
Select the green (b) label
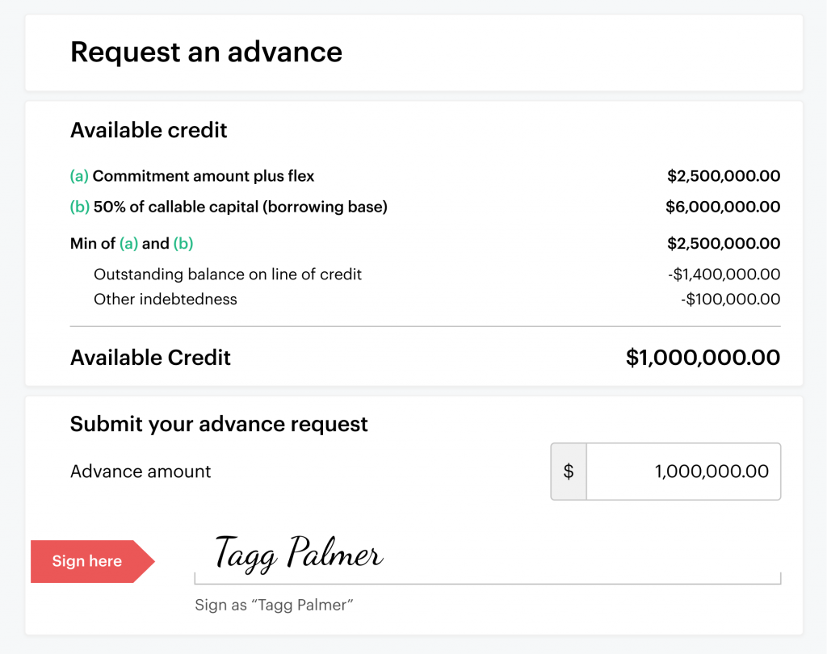point(79,207)
